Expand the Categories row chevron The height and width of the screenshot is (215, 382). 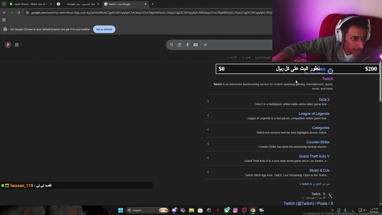[208, 130]
